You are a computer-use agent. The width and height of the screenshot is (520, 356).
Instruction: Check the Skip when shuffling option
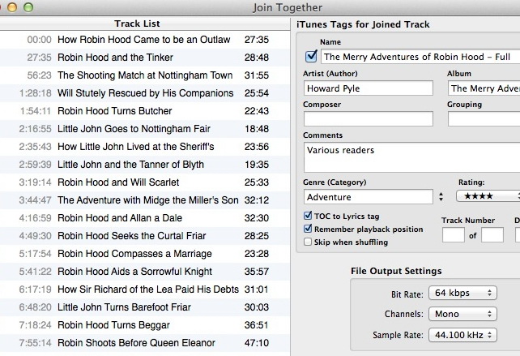click(x=308, y=242)
